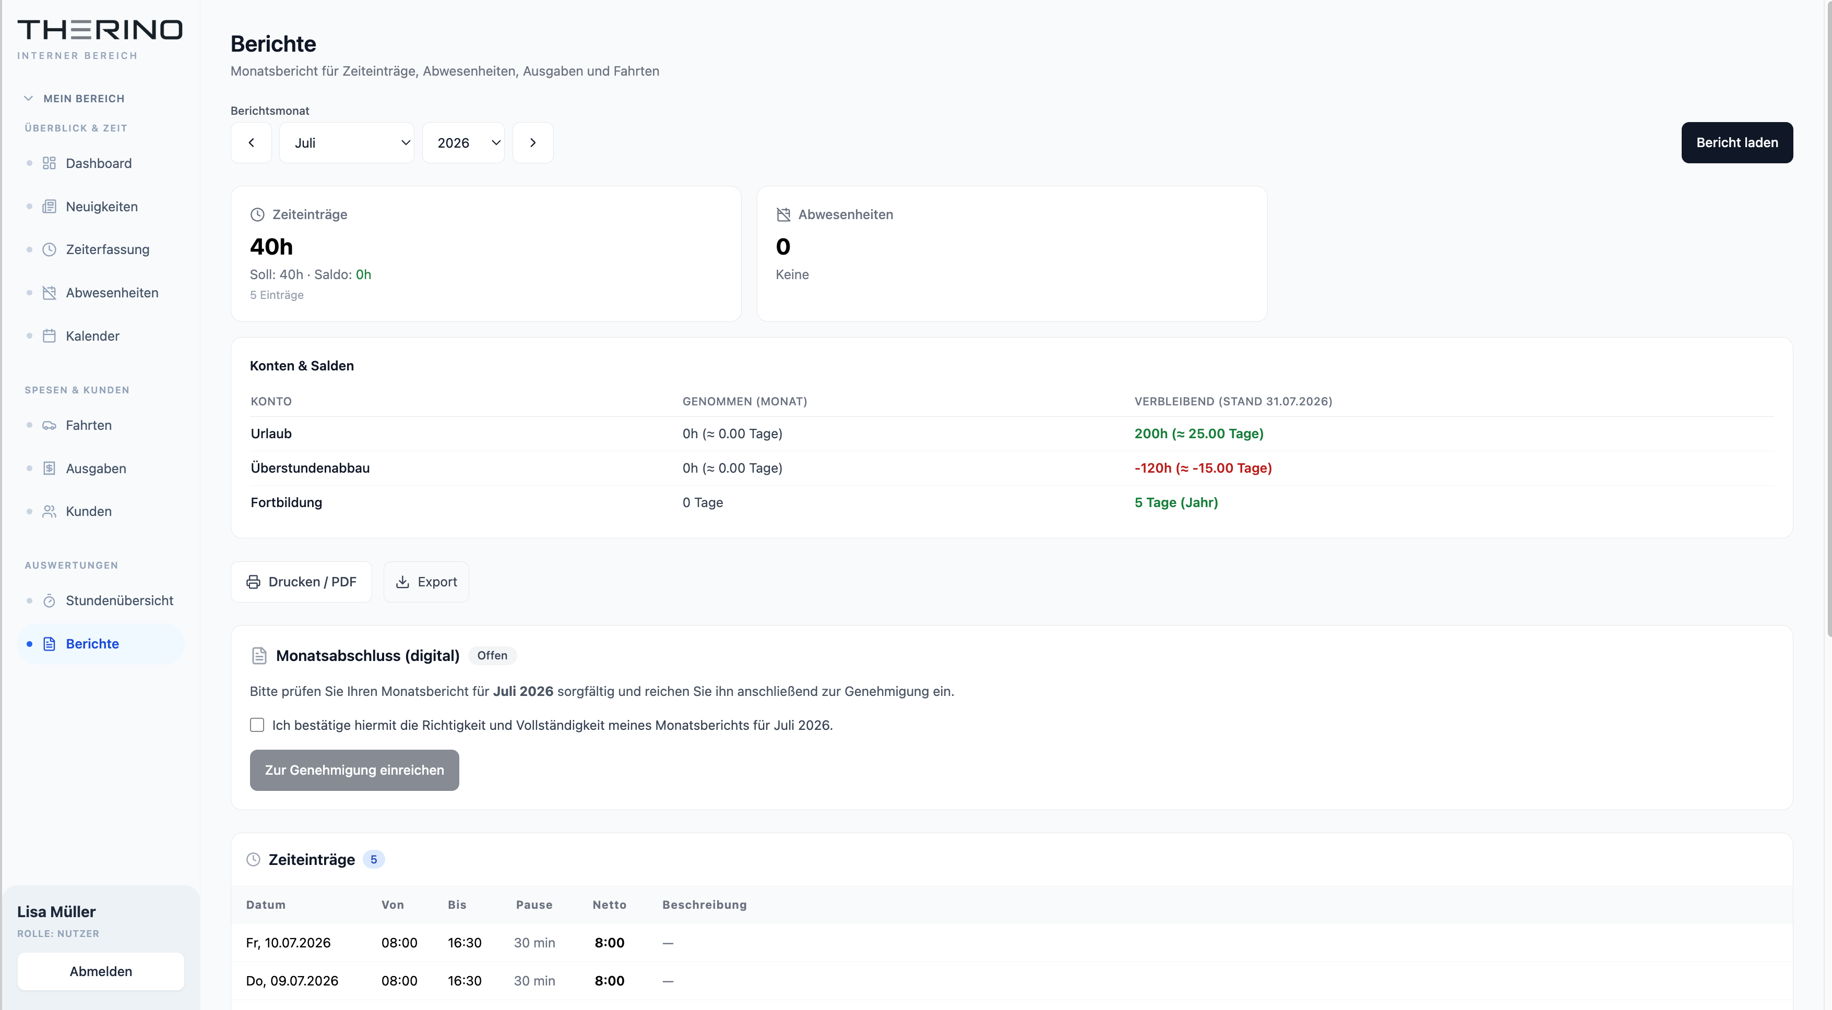
Task: Click the Export download button
Action: point(426,582)
